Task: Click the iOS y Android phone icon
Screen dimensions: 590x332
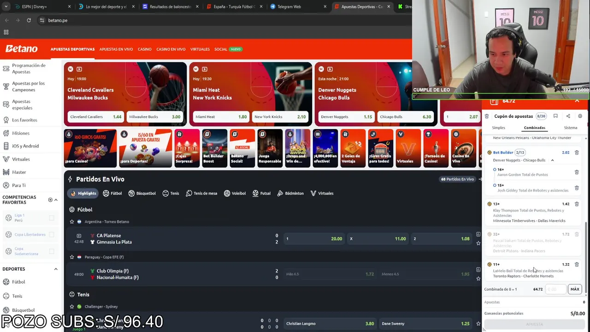Action: pyautogui.click(x=6, y=146)
